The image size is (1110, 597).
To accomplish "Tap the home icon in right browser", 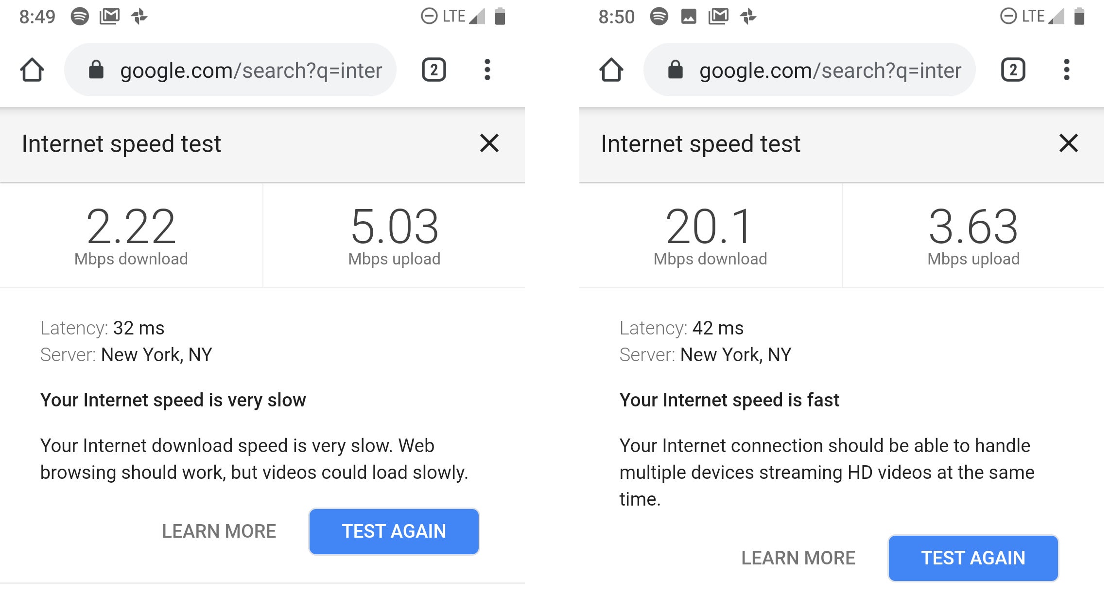I will click(x=611, y=70).
